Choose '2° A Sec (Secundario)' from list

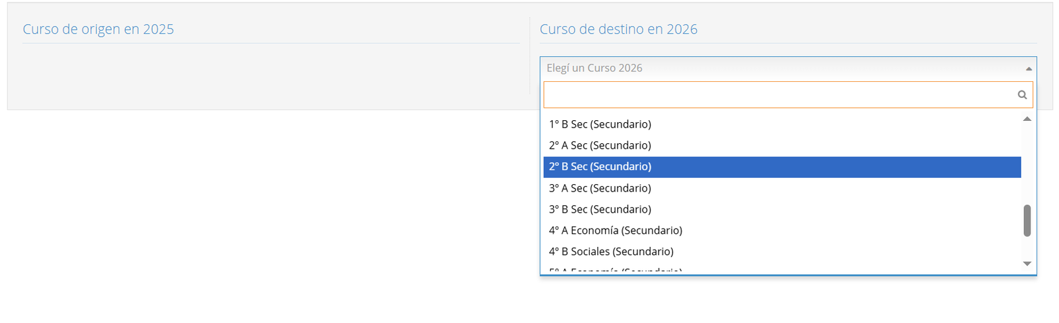coord(600,145)
